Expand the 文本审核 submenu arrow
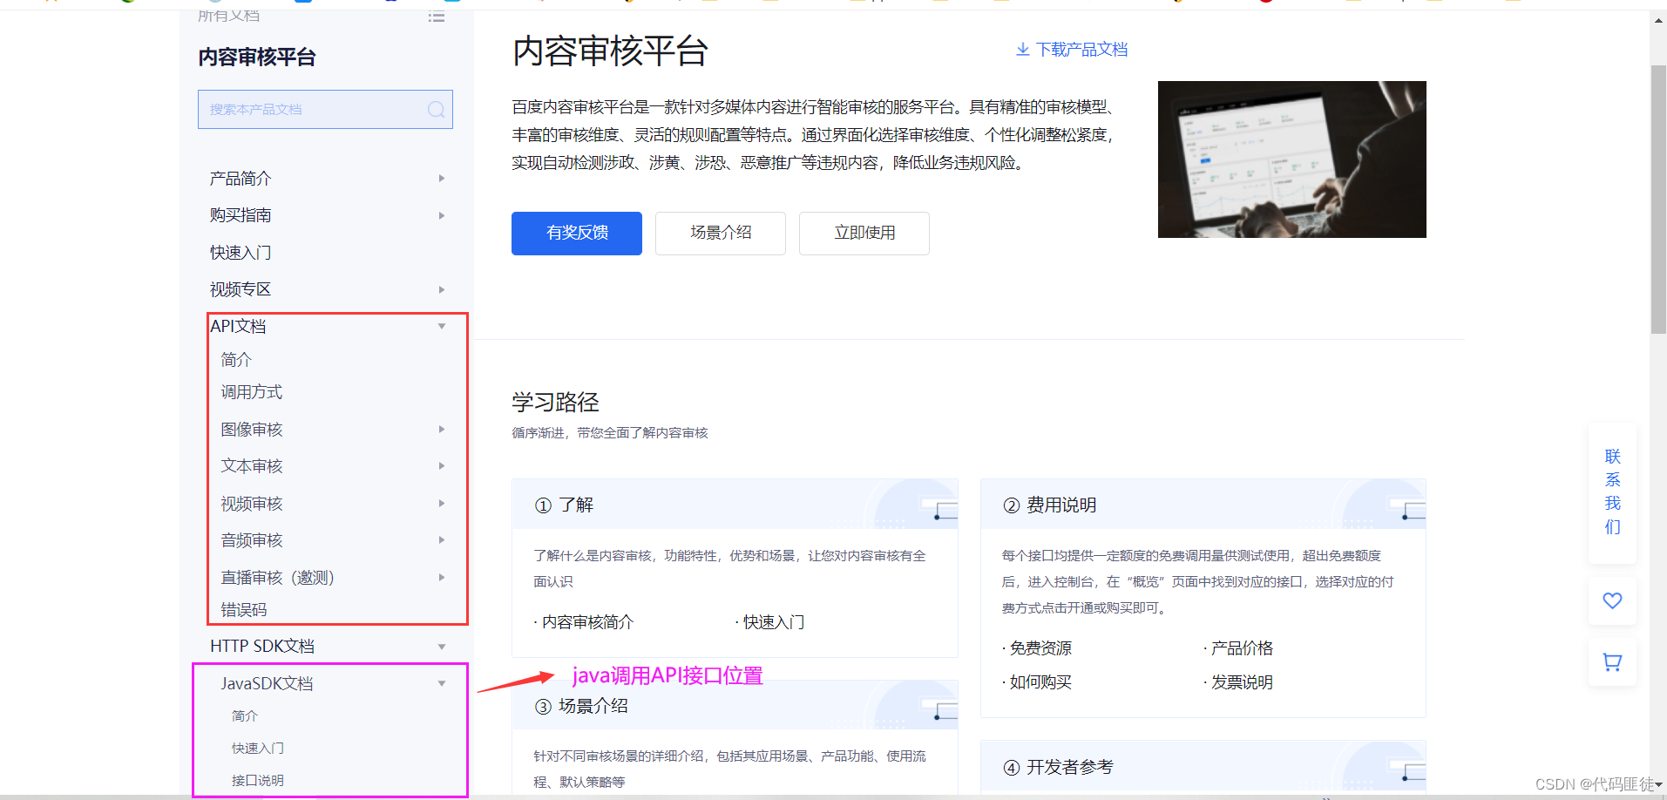Image resolution: width=1667 pixels, height=800 pixels. click(x=442, y=466)
